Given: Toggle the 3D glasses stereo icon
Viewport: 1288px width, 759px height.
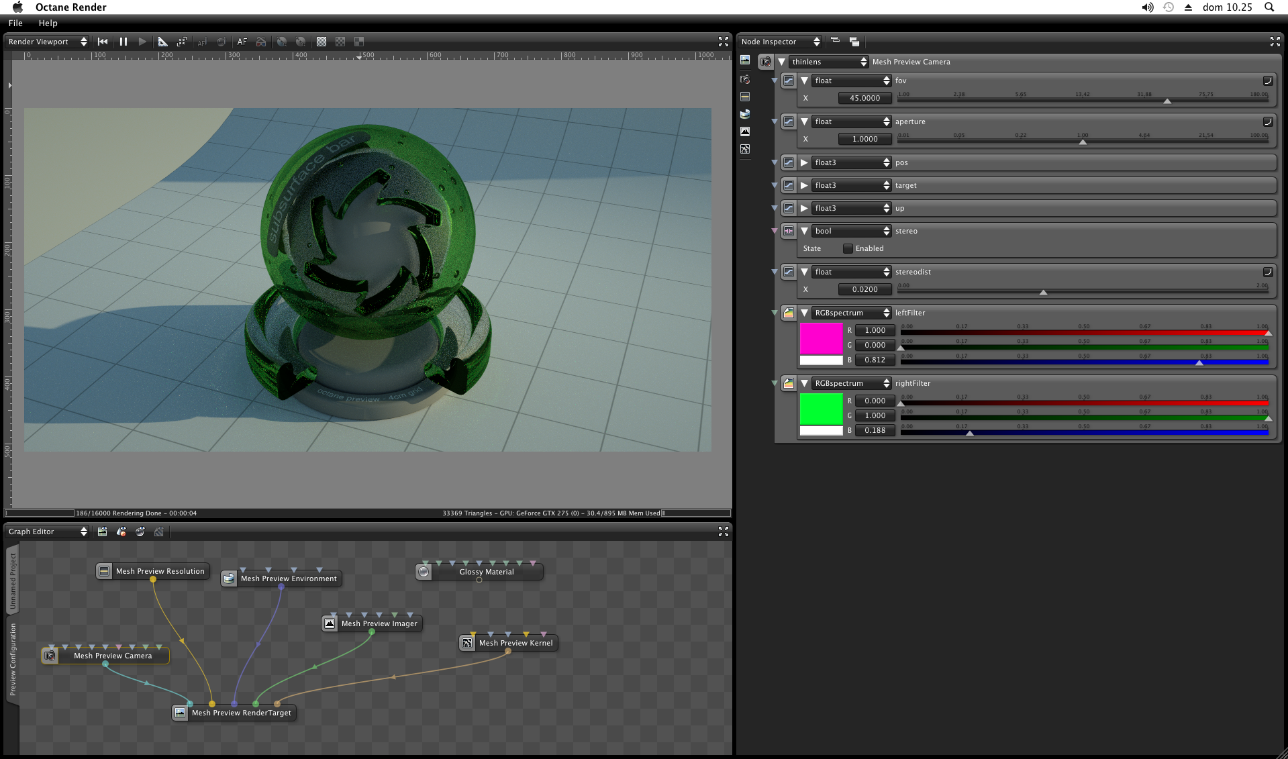Looking at the screenshot, I should 261,42.
